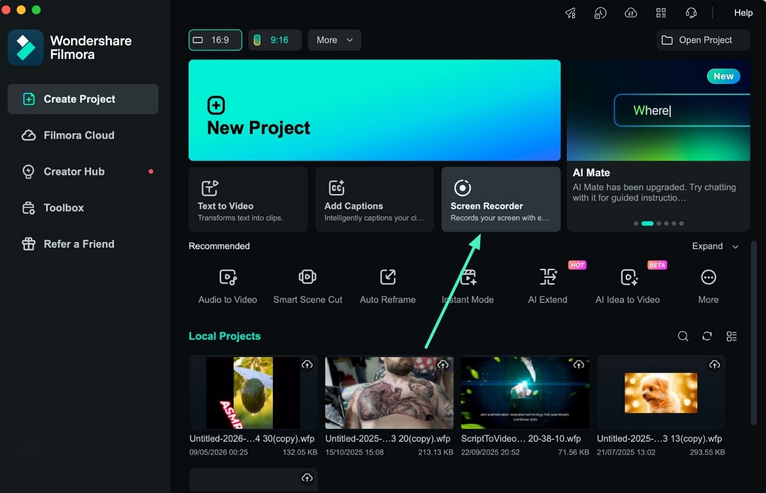Image resolution: width=766 pixels, height=493 pixels.
Task: Open the tattoo project thumbnail
Action: [389, 392]
